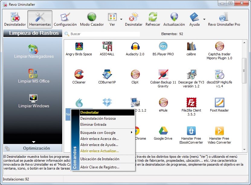Open Búsqueda con Google submenu
The image size is (251, 185).
pos(107,133)
